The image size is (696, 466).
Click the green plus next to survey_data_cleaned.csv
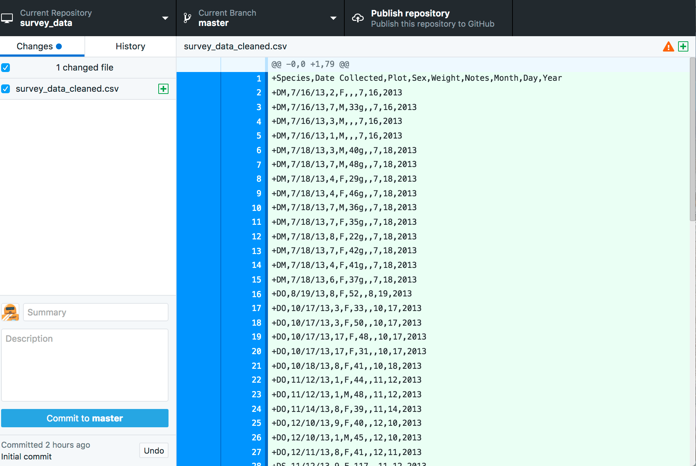point(163,88)
